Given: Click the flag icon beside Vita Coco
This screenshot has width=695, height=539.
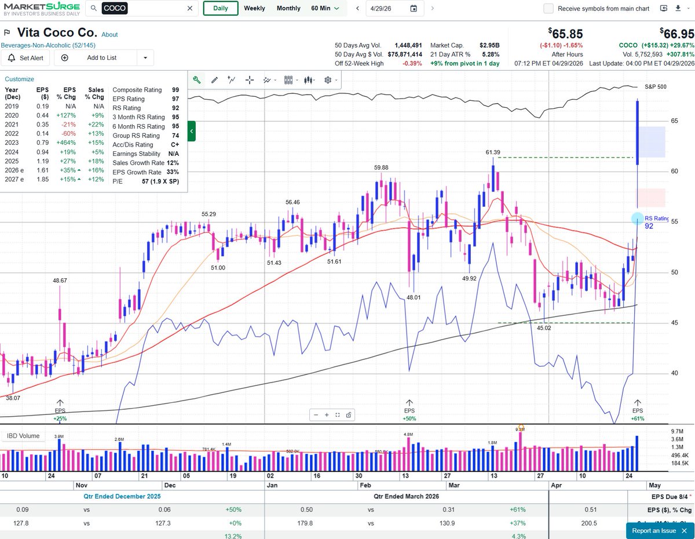Looking at the screenshot, I should 7,32.
